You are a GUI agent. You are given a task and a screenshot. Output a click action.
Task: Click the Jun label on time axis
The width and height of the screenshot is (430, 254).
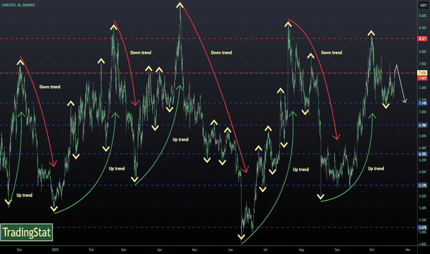pyautogui.click(x=230, y=250)
